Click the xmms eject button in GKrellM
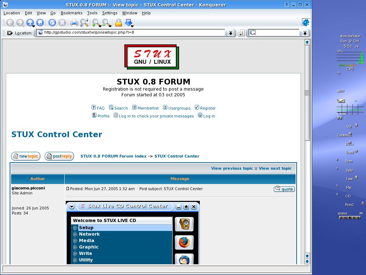This screenshot has width=366, height=275. click(359, 218)
